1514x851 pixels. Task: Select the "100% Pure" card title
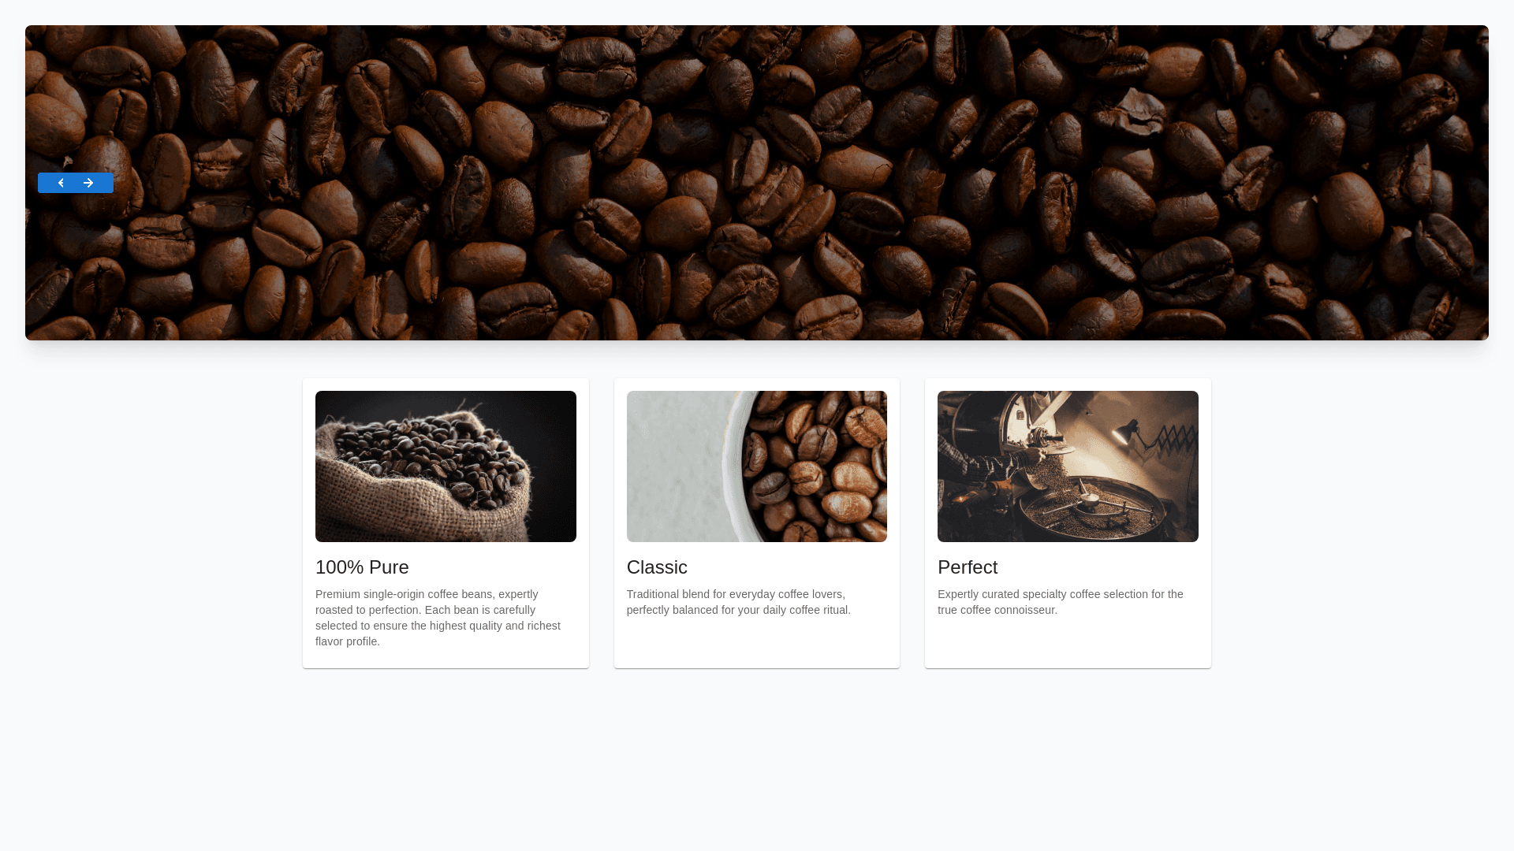(362, 567)
